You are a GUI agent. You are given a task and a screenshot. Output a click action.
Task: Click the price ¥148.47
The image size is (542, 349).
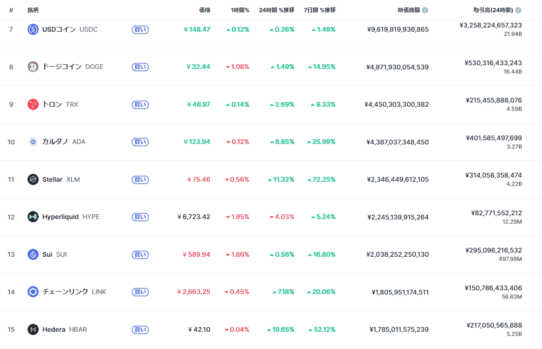(x=197, y=29)
